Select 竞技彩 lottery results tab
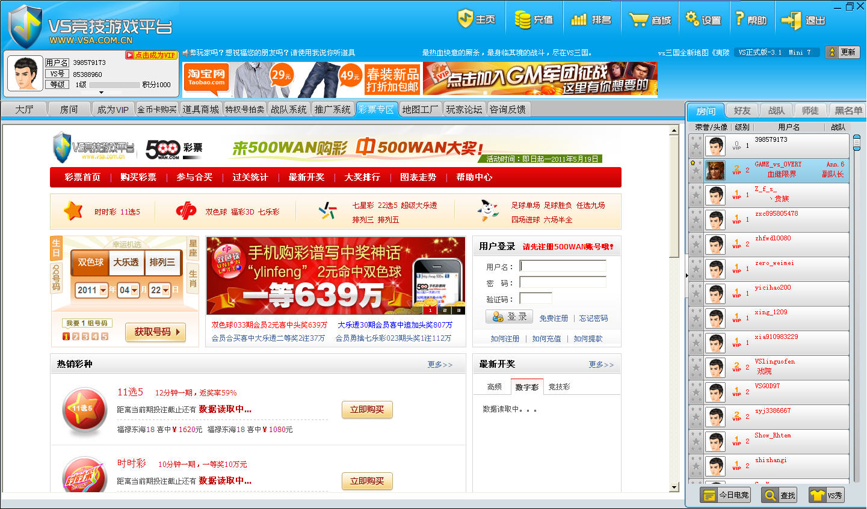 (559, 387)
